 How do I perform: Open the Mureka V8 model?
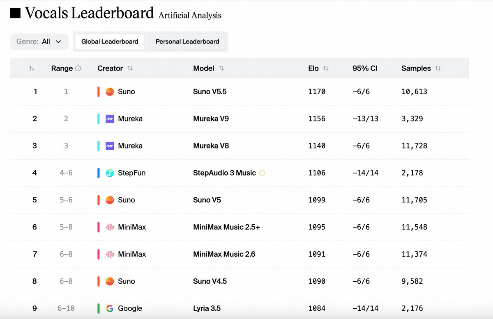(211, 146)
